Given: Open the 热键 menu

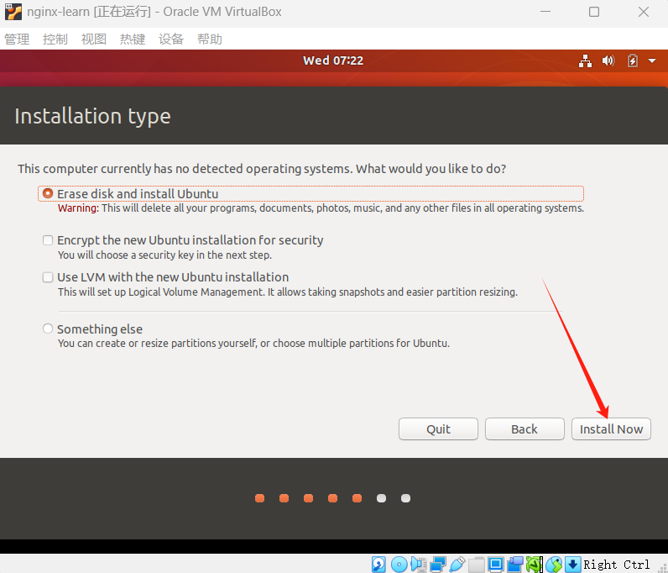Looking at the screenshot, I should pos(133,39).
